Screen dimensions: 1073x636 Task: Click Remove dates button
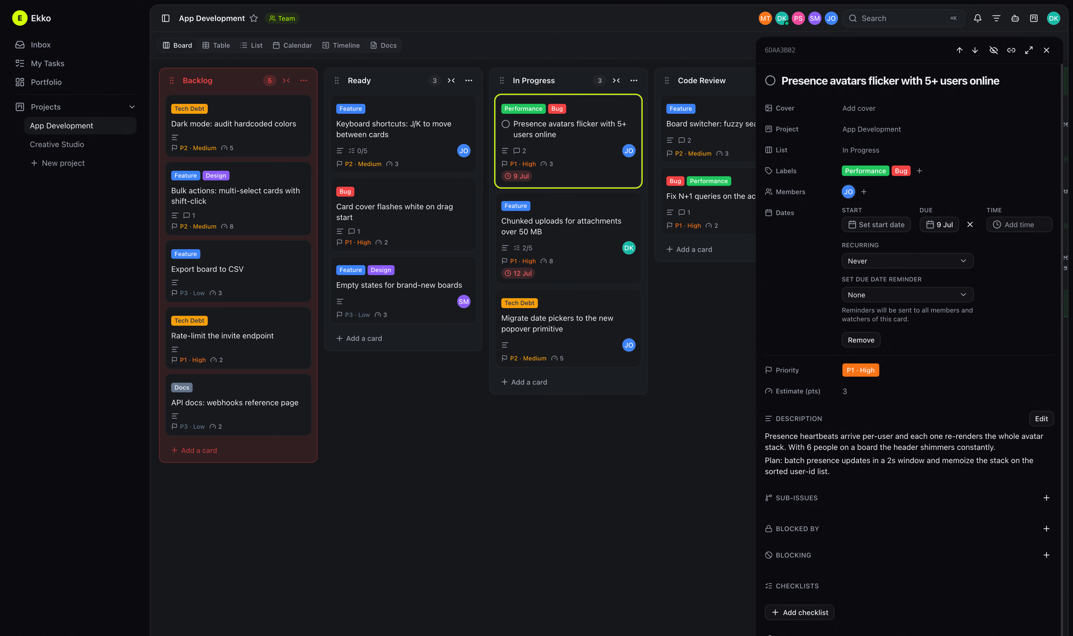click(861, 340)
